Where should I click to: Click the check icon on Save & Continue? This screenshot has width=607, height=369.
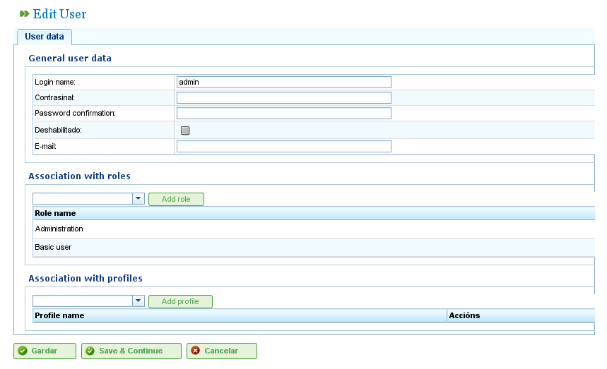[x=90, y=351]
